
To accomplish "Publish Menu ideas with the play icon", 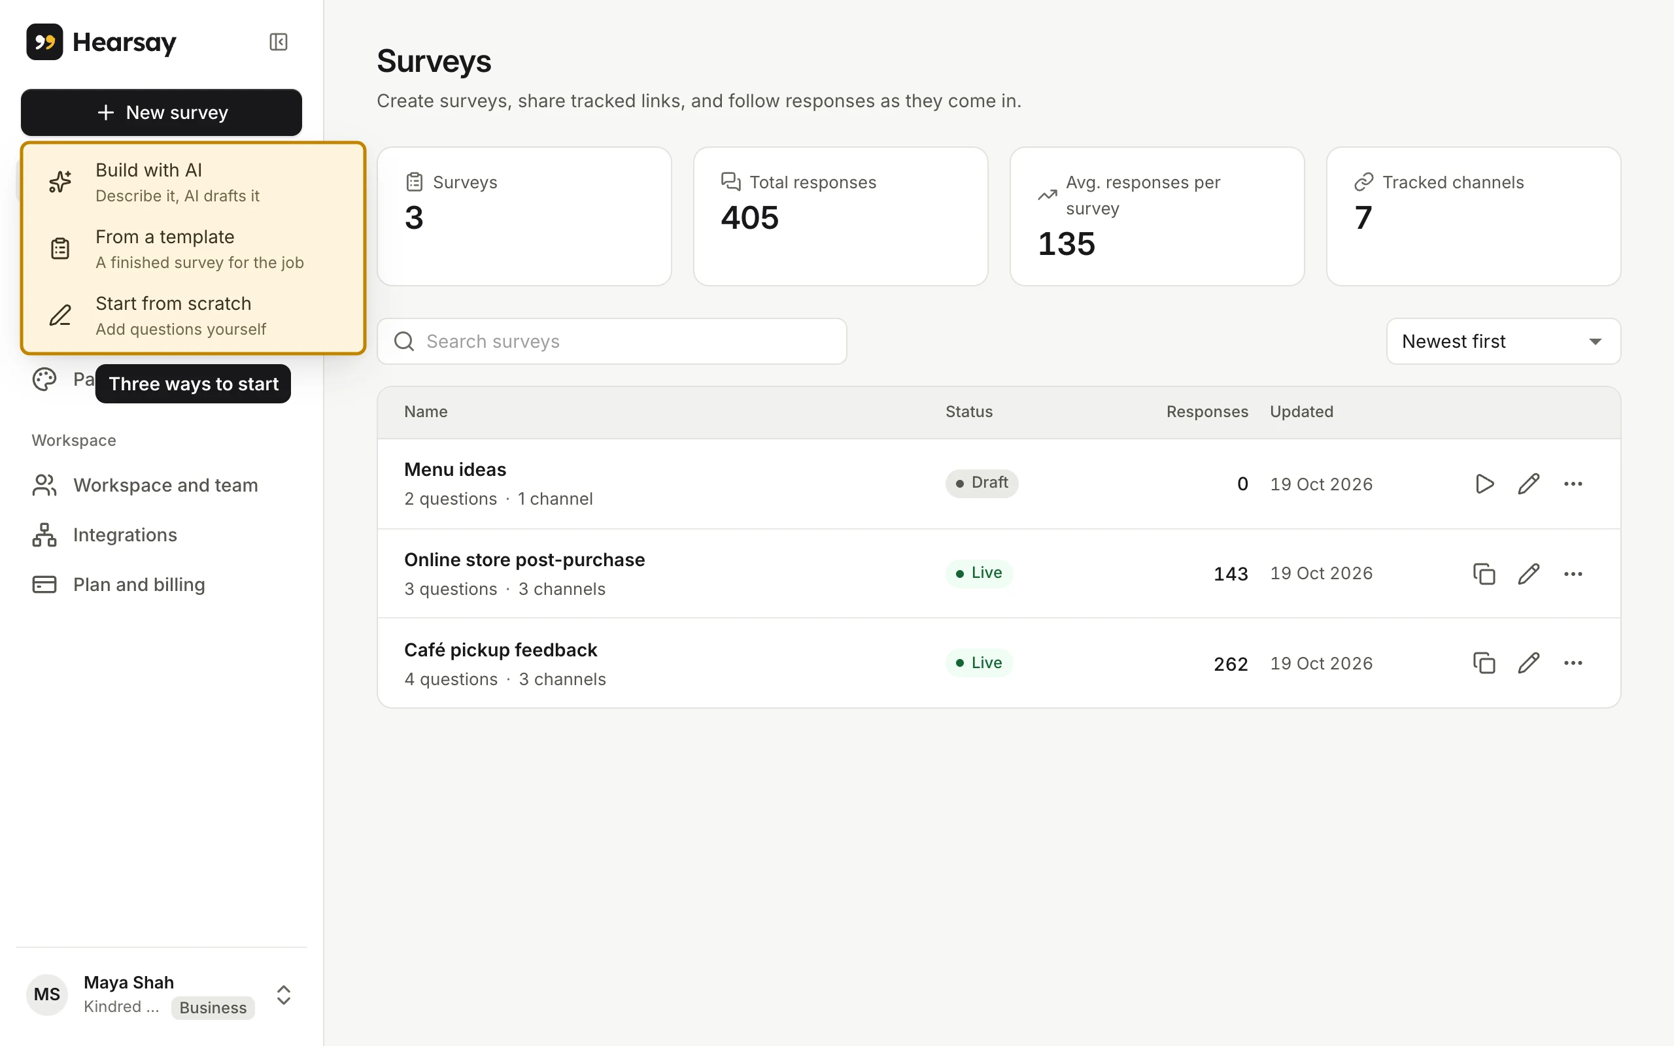I will pyautogui.click(x=1484, y=484).
